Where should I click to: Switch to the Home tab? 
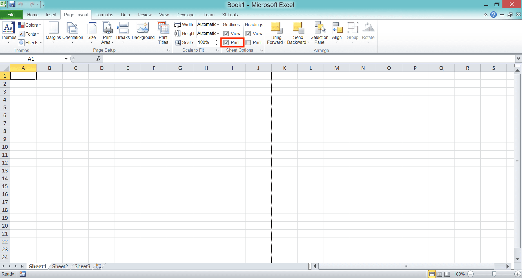click(33, 15)
